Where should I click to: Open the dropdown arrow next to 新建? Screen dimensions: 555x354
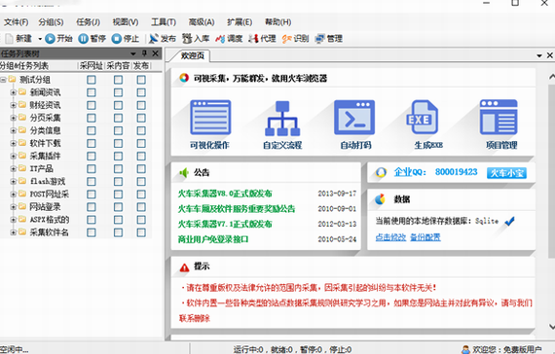[40, 39]
